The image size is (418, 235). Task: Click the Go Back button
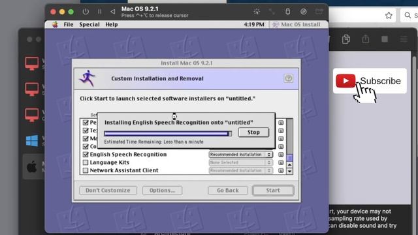[228, 190]
